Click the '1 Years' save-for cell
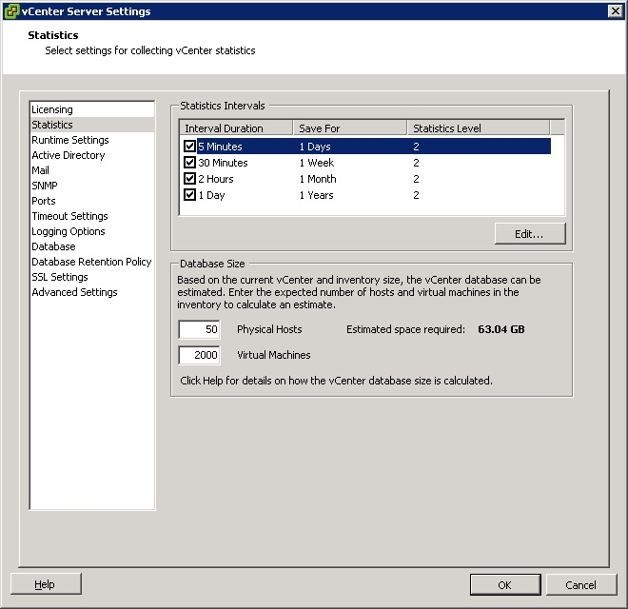 click(317, 195)
